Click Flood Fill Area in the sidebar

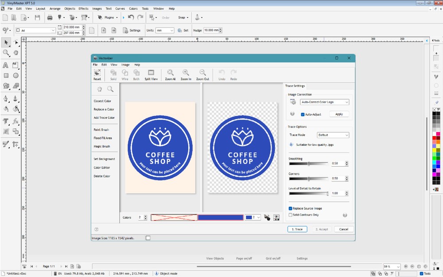point(104,138)
